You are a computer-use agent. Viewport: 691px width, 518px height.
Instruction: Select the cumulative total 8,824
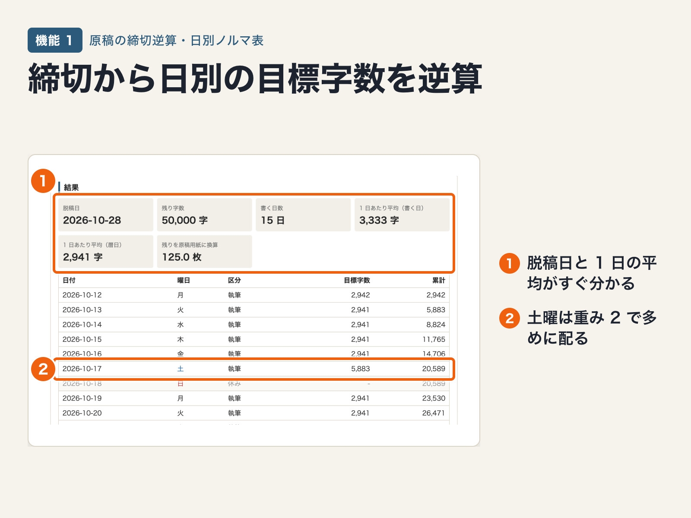pyautogui.click(x=436, y=325)
